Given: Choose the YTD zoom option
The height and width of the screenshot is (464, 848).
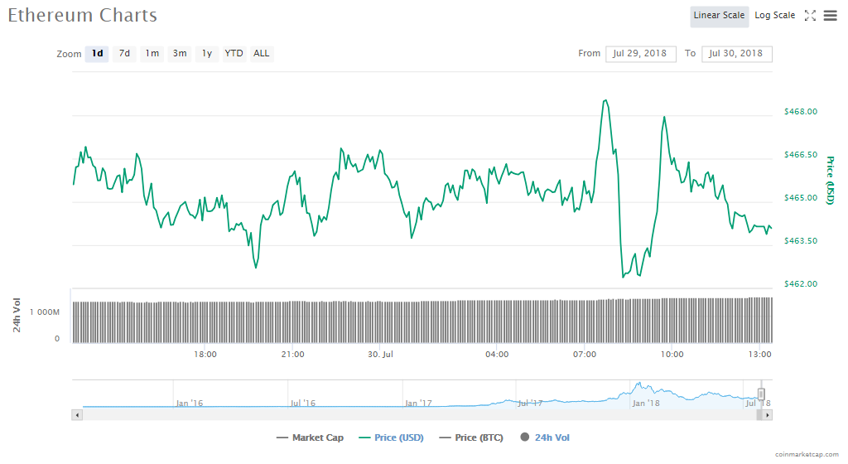Looking at the screenshot, I should [x=234, y=54].
